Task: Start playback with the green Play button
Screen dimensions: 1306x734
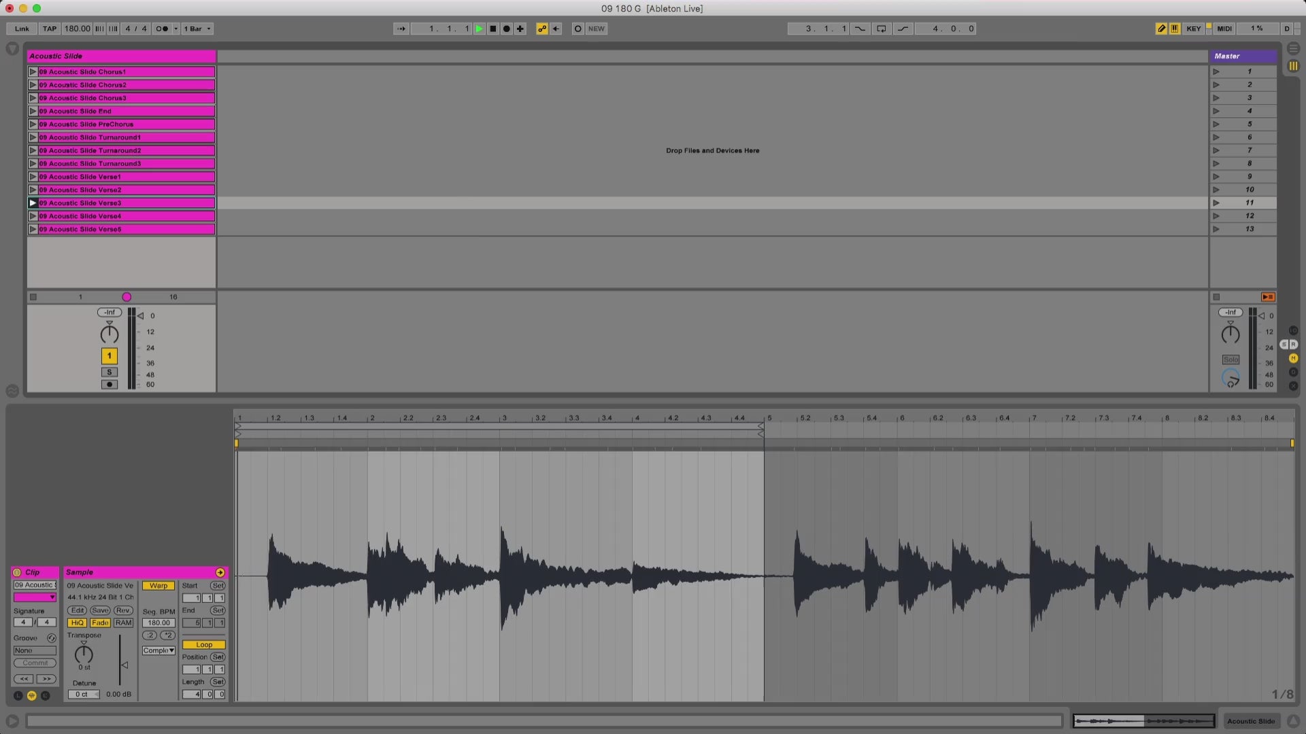Action: coord(479,29)
